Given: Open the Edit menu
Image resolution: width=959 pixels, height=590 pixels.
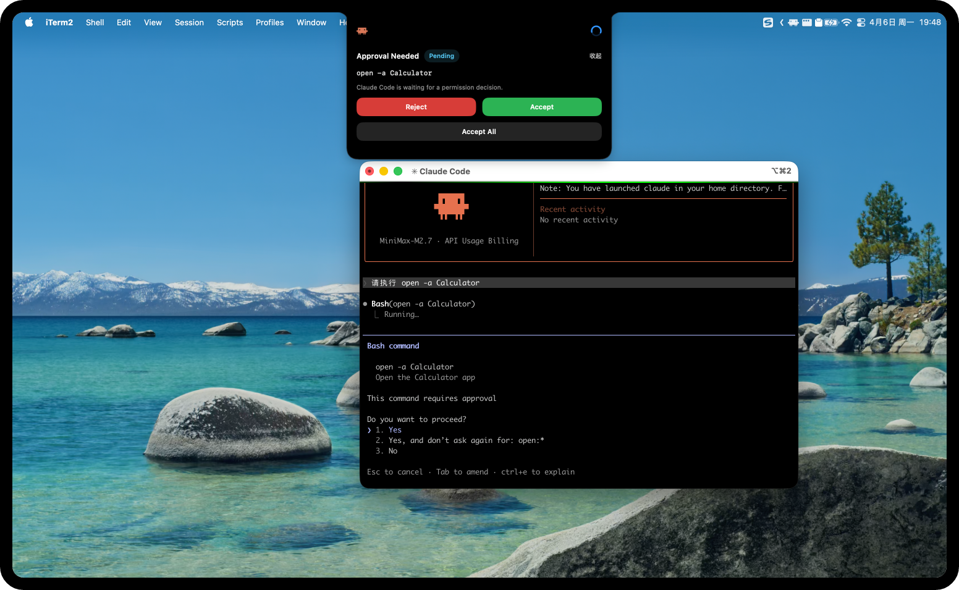Looking at the screenshot, I should click(x=124, y=22).
